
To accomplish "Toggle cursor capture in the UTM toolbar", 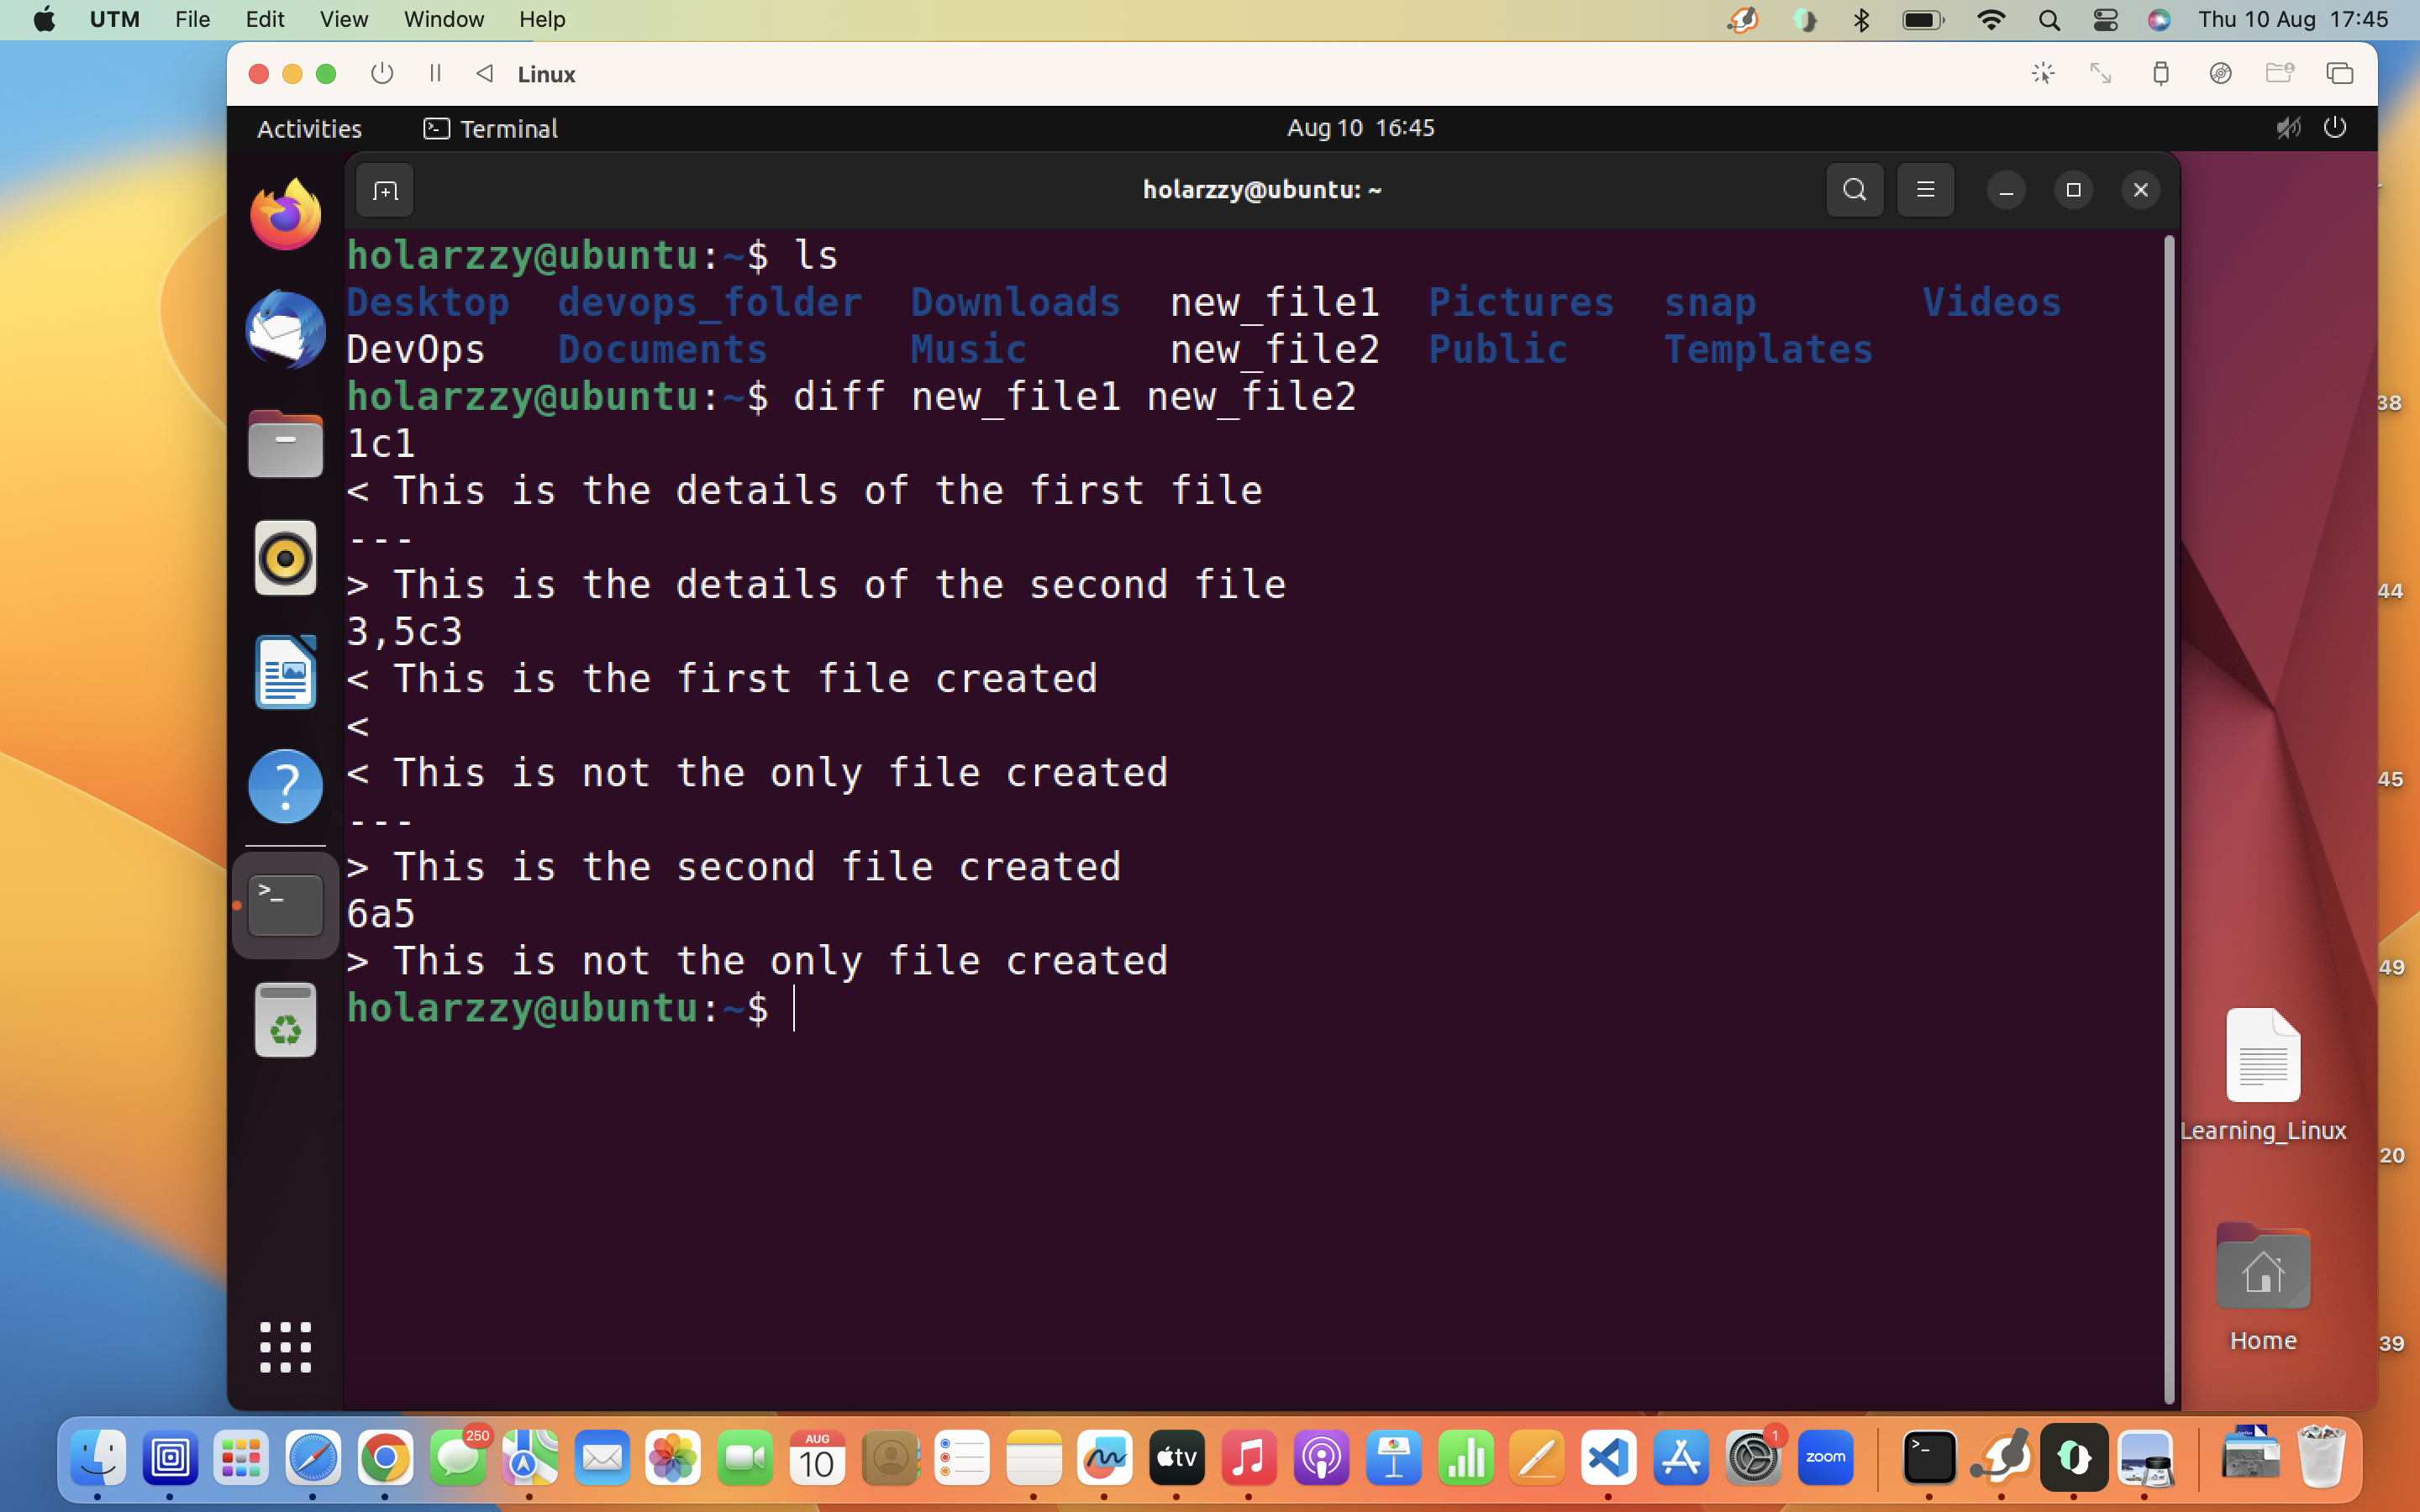I will [2044, 73].
